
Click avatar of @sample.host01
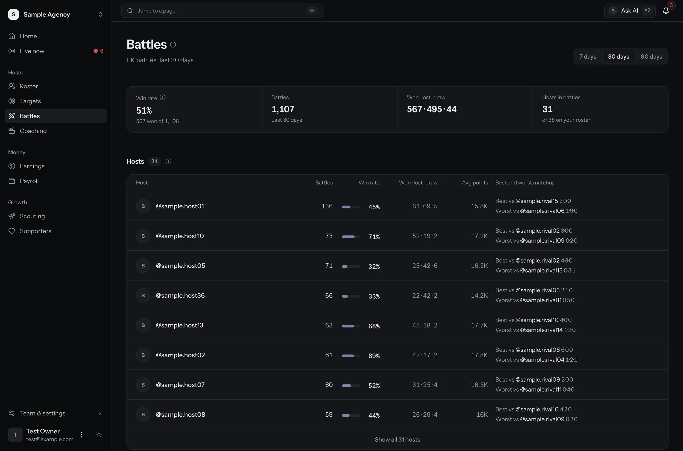pyautogui.click(x=143, y=206)
